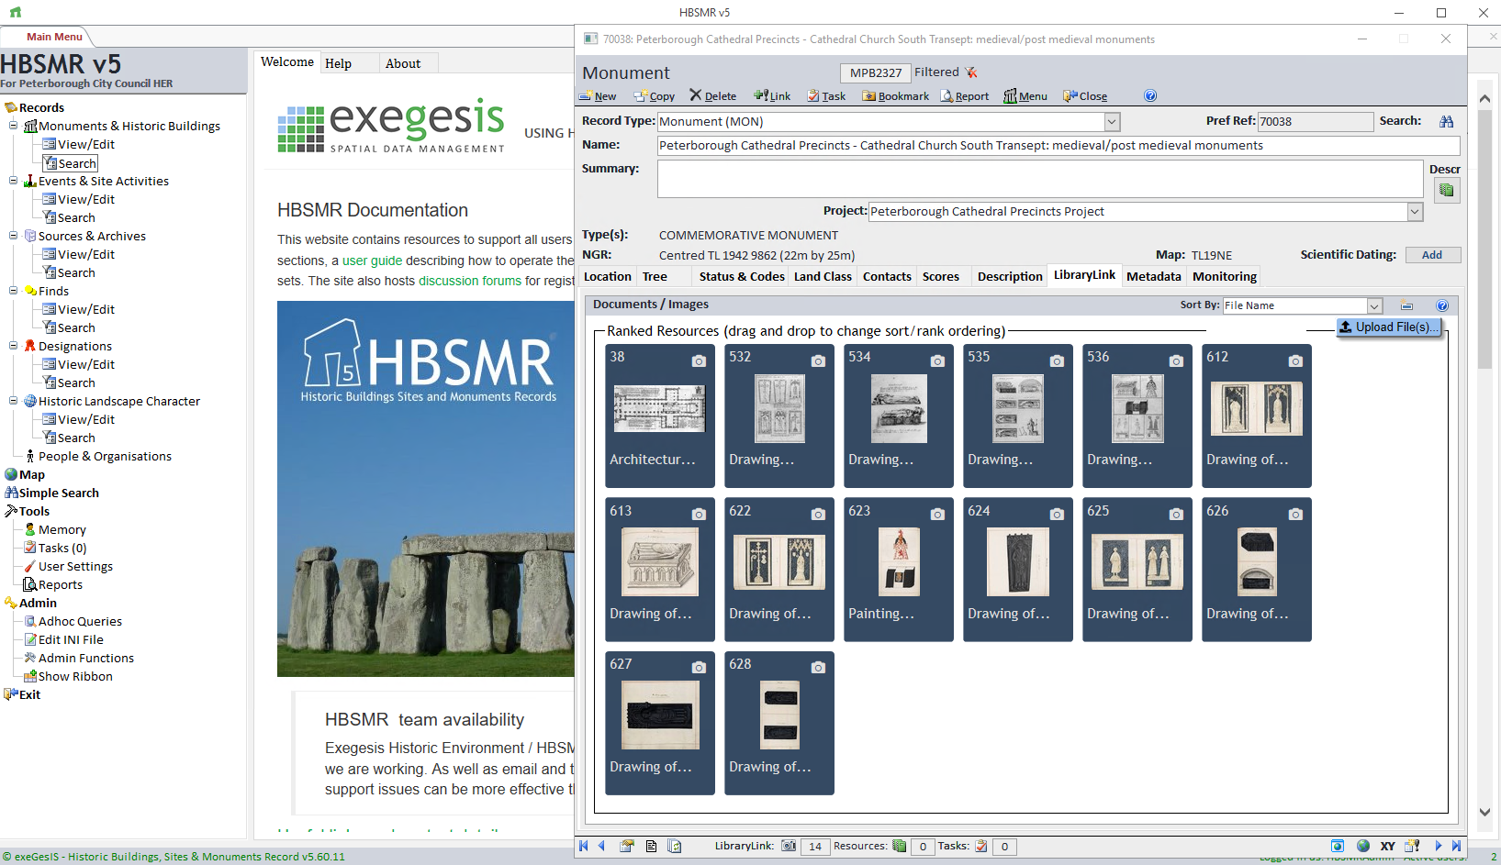
Task: Click the MPB2327 record ID button
Action: coord(876,73)
